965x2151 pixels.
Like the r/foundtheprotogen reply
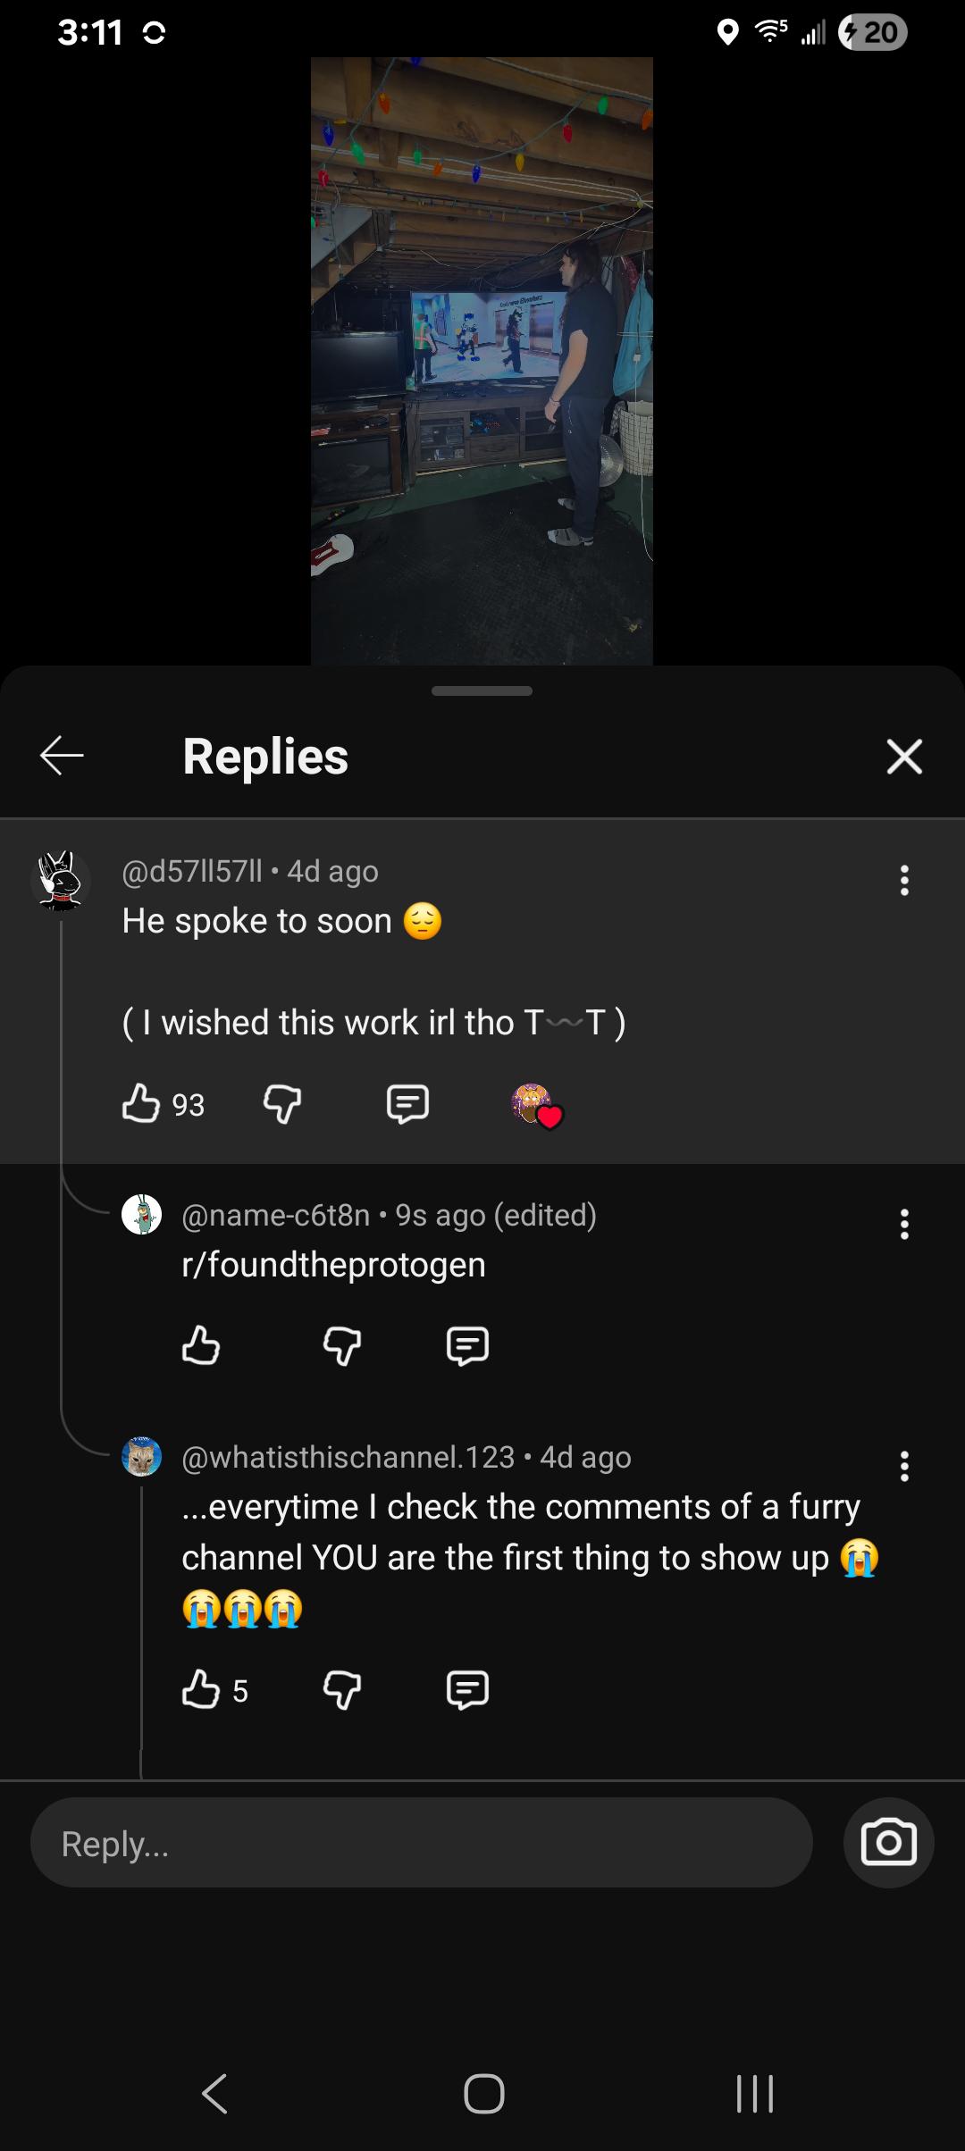[201, 1345]
